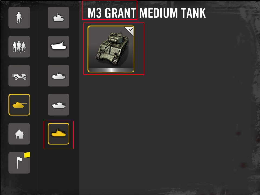Click the highlighted yellow tank category icon
The height and width of the screenshot is (195, 260).
[19, 105]
